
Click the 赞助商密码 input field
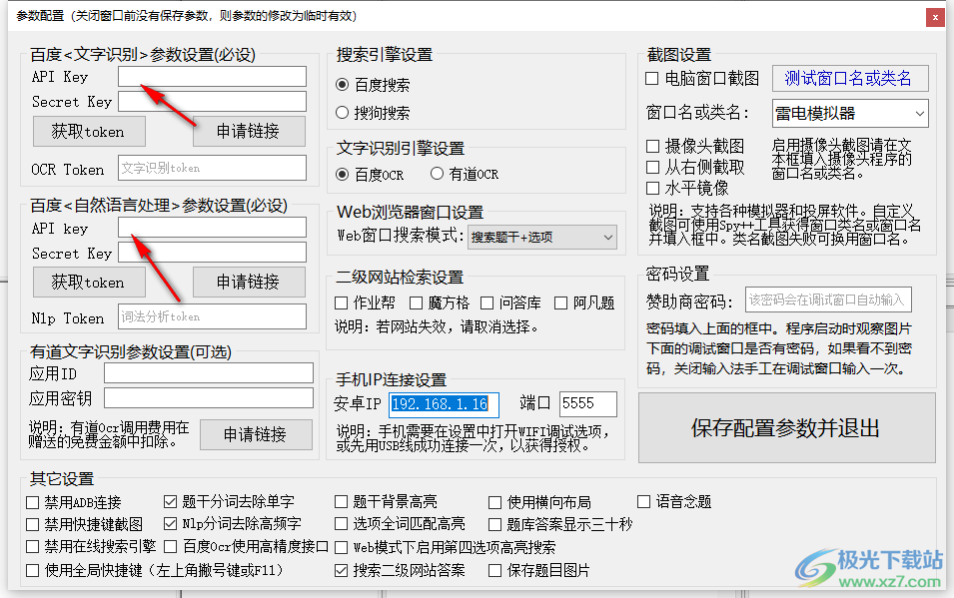[x=828, y=299]
